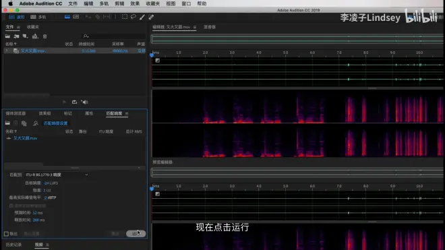
Task: Switch to the 媒体浏览器 tab
Action: (16, 113)
